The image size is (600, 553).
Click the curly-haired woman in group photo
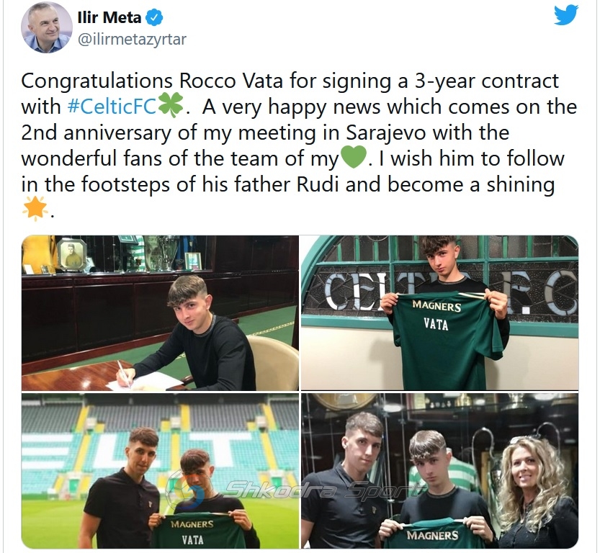pos(537,493)
